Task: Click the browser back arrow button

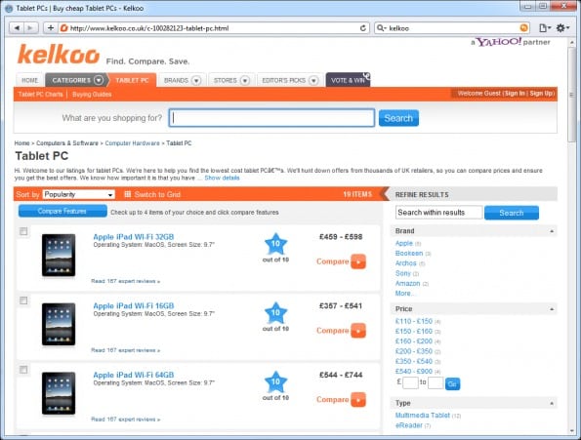Action: coord(17,28)
